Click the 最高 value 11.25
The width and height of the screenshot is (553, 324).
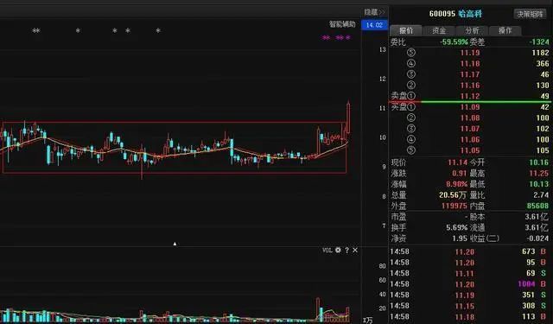(539, 174)
